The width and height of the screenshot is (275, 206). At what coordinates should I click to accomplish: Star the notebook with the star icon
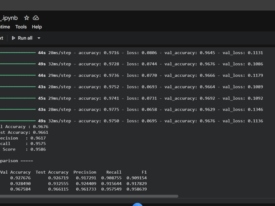[x=26, y=18]
